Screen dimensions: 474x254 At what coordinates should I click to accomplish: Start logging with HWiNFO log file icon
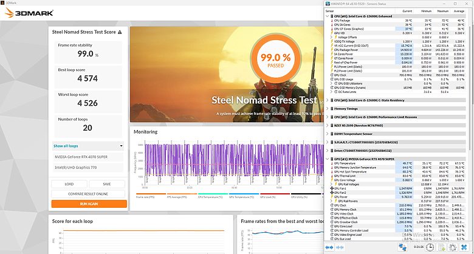click(441, 247)
